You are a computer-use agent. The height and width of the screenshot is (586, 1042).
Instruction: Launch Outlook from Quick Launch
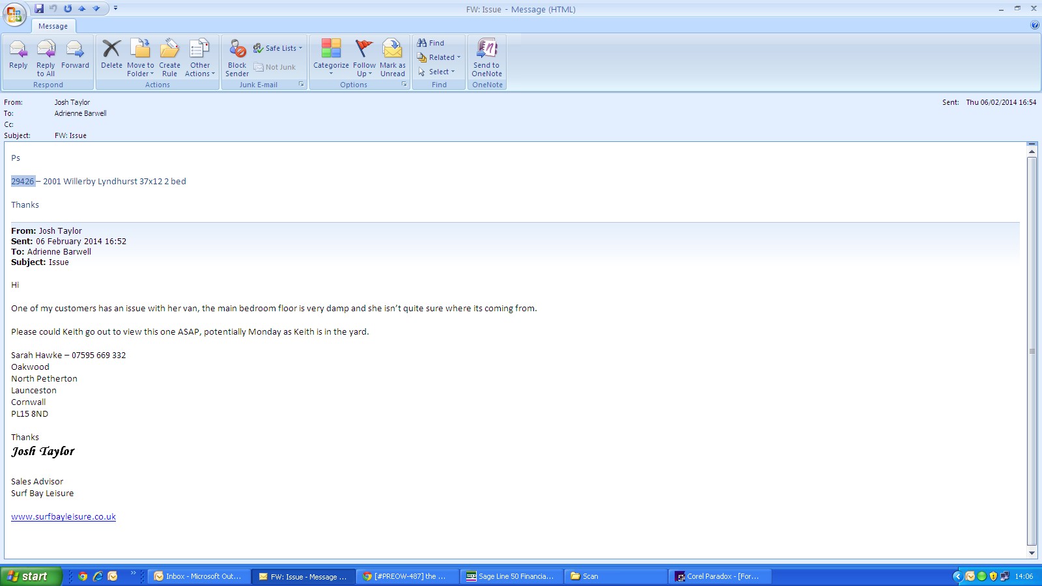[x=113, y=576]
